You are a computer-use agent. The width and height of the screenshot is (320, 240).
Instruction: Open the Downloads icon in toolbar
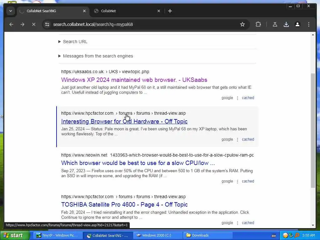(286, 24)
